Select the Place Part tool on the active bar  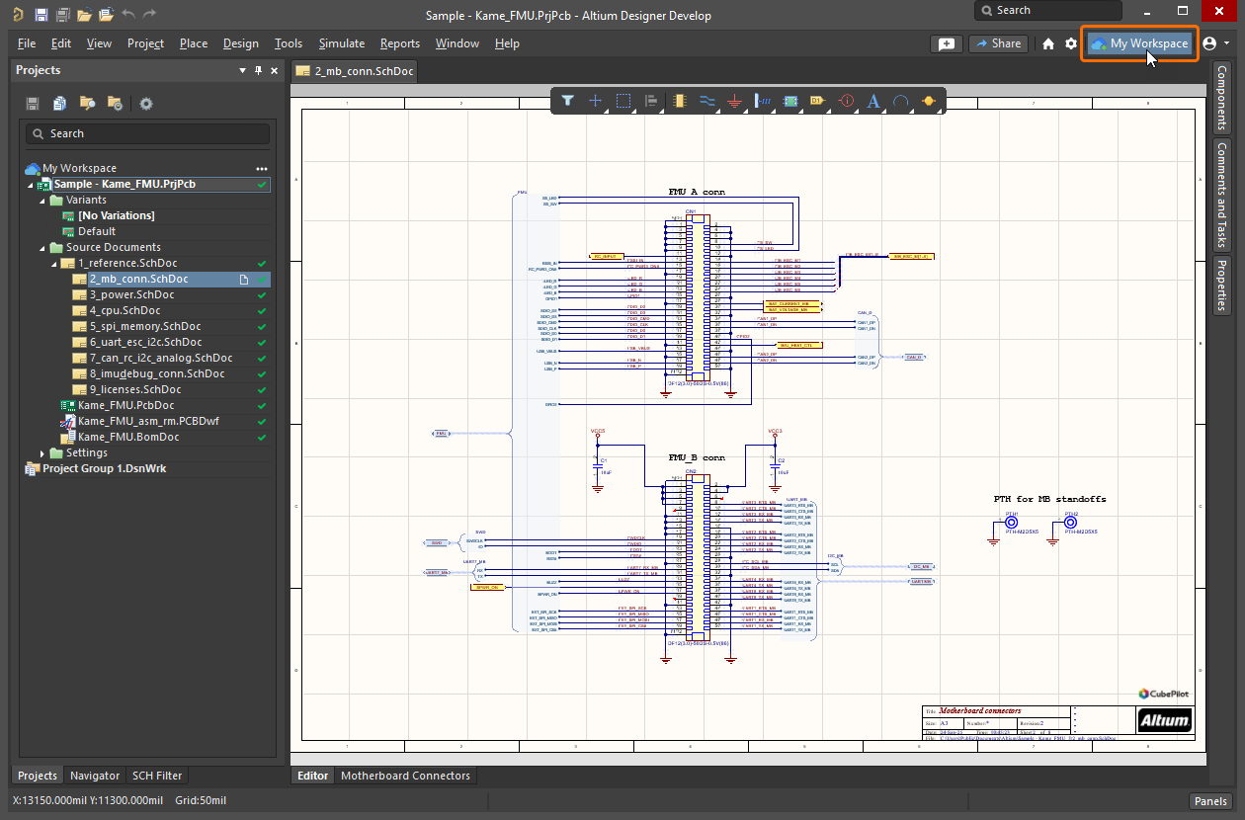click(680, 101)
